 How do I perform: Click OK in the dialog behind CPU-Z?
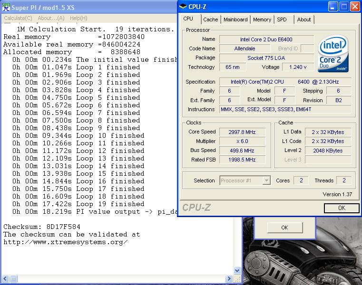click(284, 228)
